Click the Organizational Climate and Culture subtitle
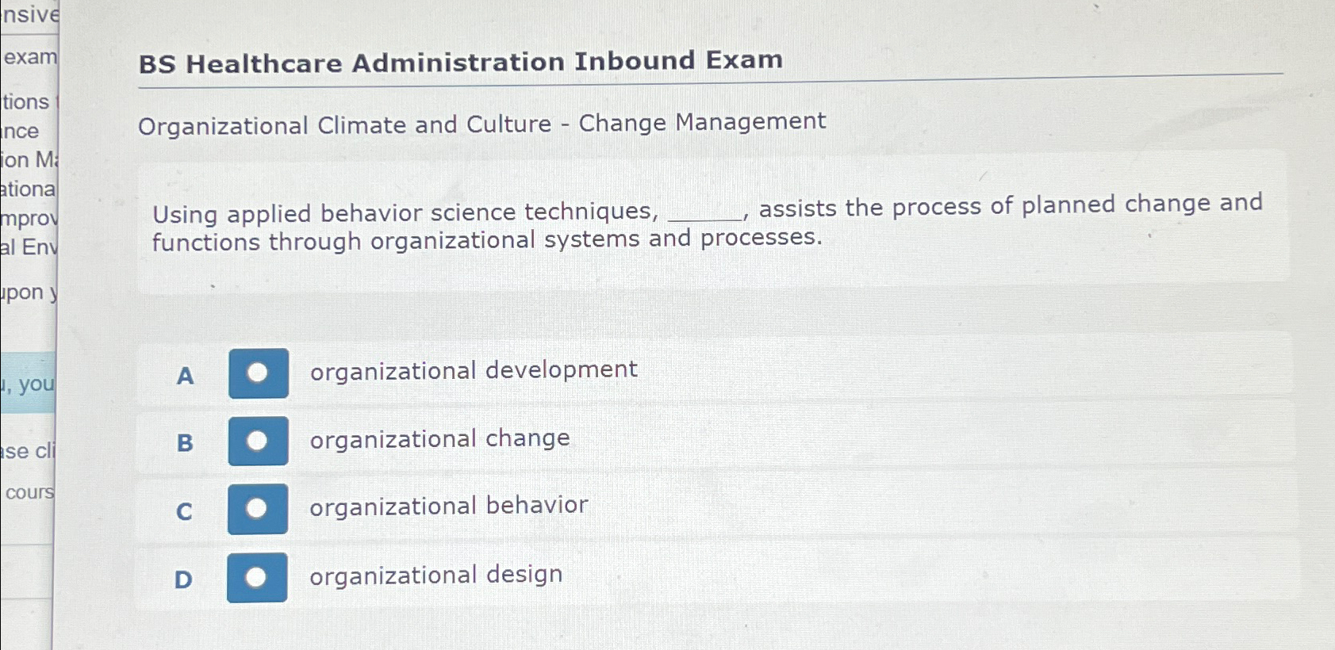 point(481,124)
